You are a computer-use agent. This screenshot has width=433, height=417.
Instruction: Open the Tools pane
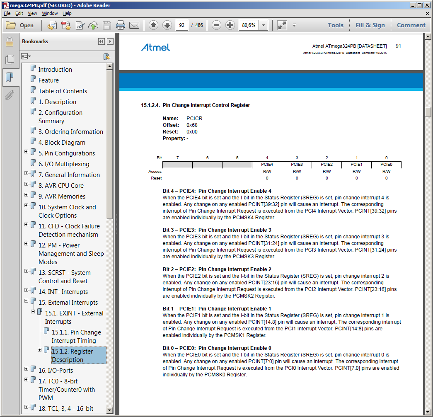[336, 25]
